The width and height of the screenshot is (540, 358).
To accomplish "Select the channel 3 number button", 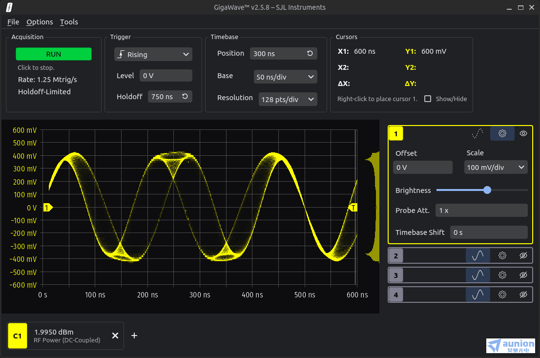I will click(x=395, y=275).
